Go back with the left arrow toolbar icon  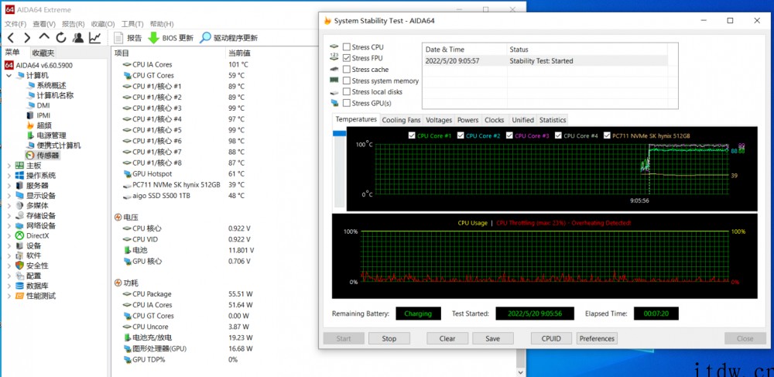click(11, 37)
